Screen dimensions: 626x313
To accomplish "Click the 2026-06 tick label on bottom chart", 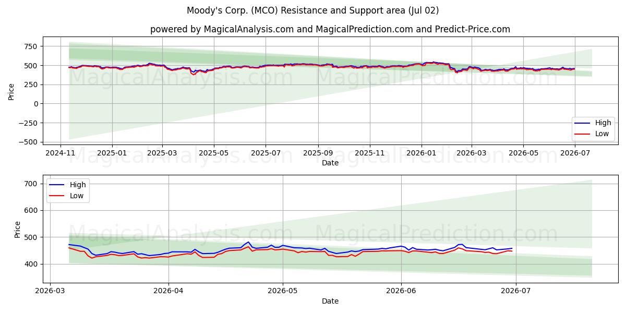I will (401, 291).
